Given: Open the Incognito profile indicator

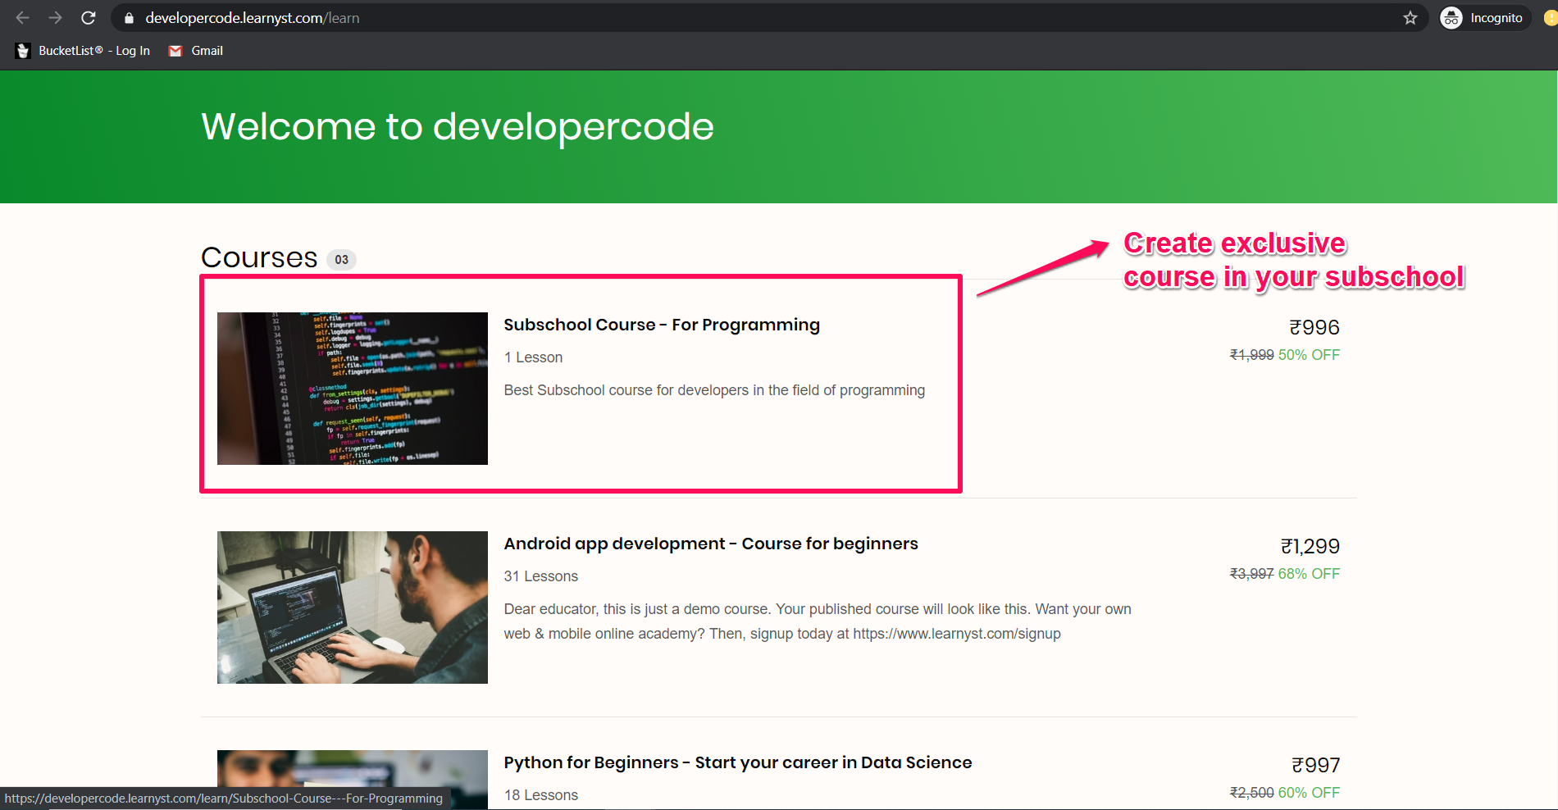Looking at the screenshot, I should click(x=1485, y=18).
